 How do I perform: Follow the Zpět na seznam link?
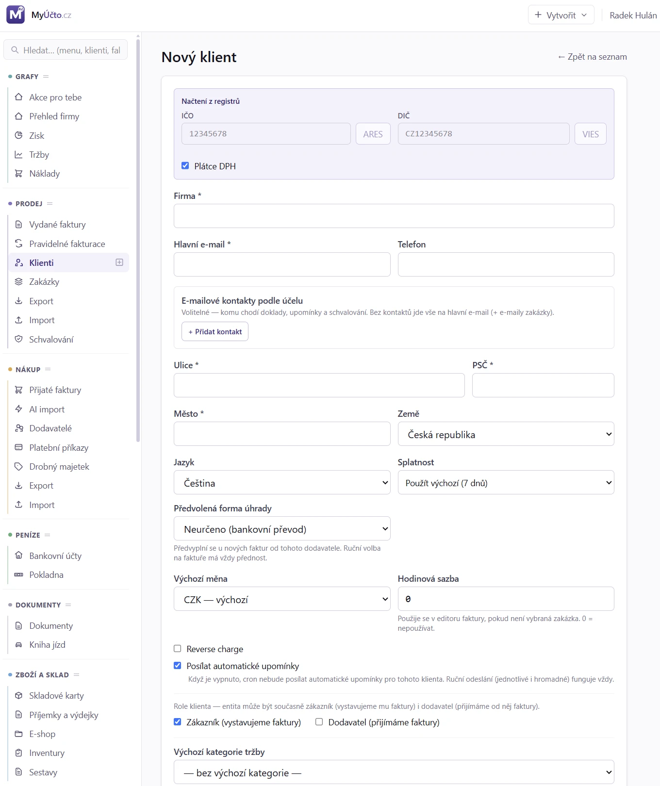[x=592, y=57]
